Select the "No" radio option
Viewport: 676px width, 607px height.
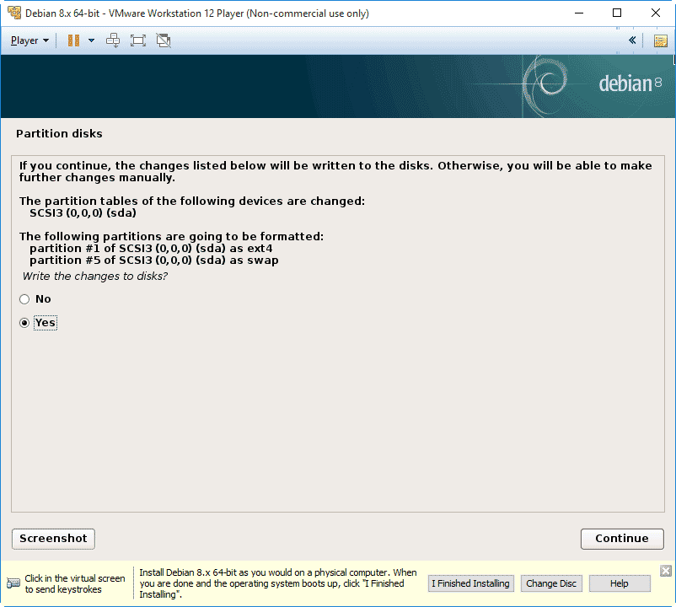(x=24, y=299)
